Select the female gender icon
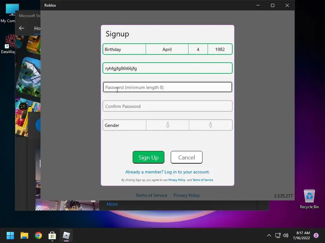 tap(168, 125)
